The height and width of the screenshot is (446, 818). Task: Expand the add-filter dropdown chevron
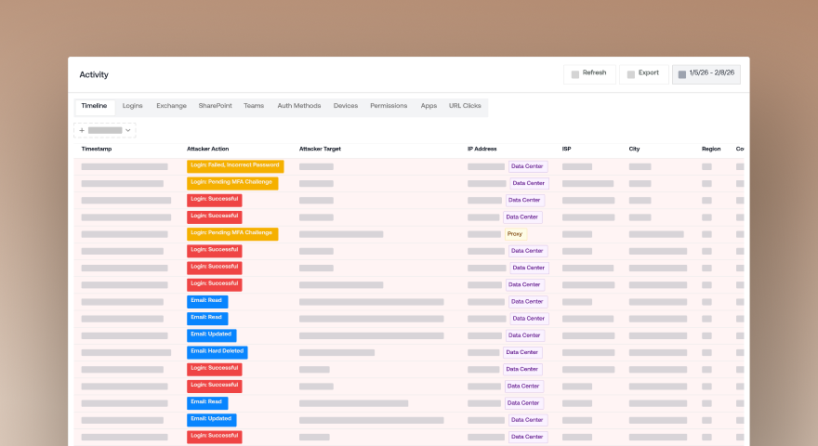[128, 130]
